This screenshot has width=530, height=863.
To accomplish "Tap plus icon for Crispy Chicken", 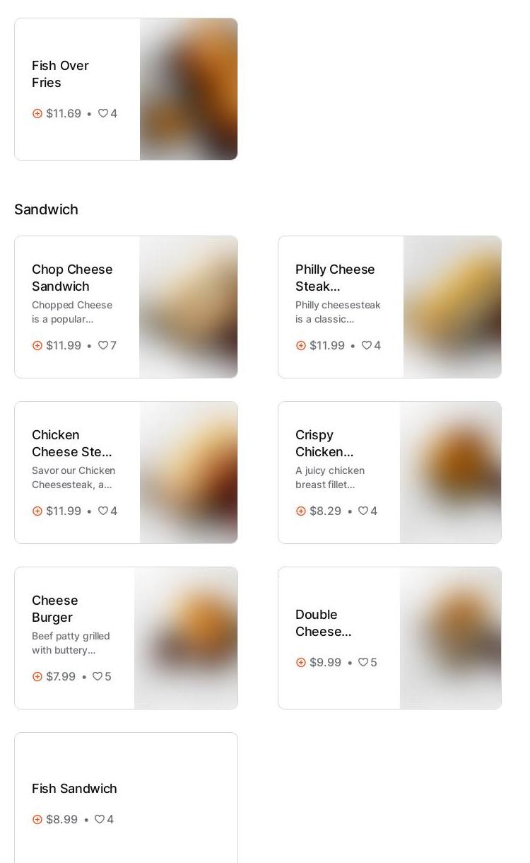I will 301,511.
